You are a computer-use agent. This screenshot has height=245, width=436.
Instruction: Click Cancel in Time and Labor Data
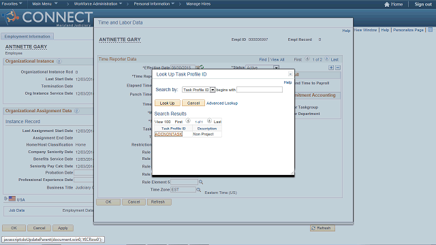[134, 202]
